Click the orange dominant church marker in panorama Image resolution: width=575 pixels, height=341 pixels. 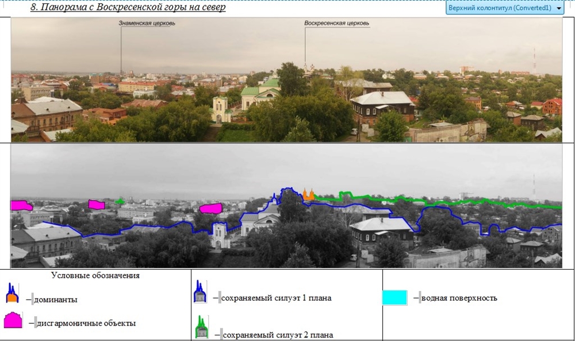309,196
